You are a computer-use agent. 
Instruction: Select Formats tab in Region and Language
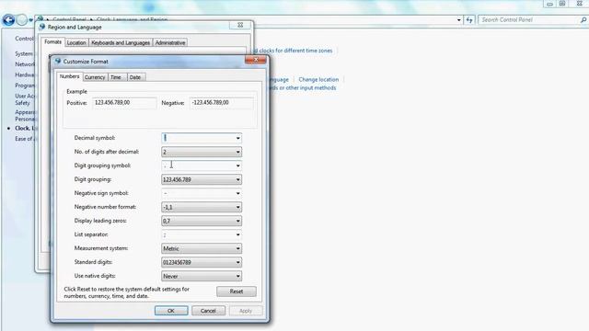[x=52, y=42]
